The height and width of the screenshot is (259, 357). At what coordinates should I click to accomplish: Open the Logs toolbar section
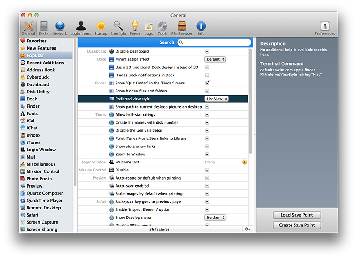pyautogui.click(x=149, y=27)
